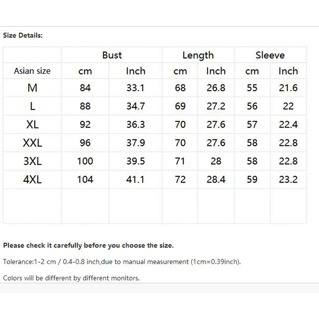319x319 pixels.
Task: Click the 23.2 sleeve inch cell
Action: pos(288,179)
